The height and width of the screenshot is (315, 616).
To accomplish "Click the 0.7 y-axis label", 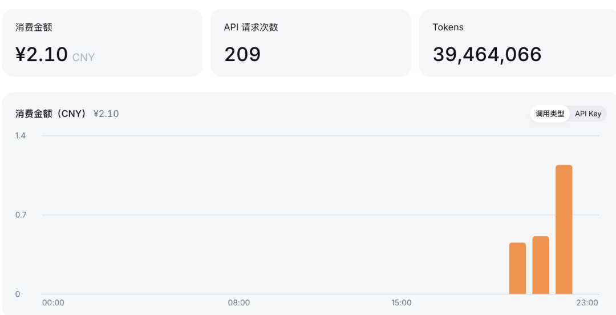I will (x=21, y=215).
